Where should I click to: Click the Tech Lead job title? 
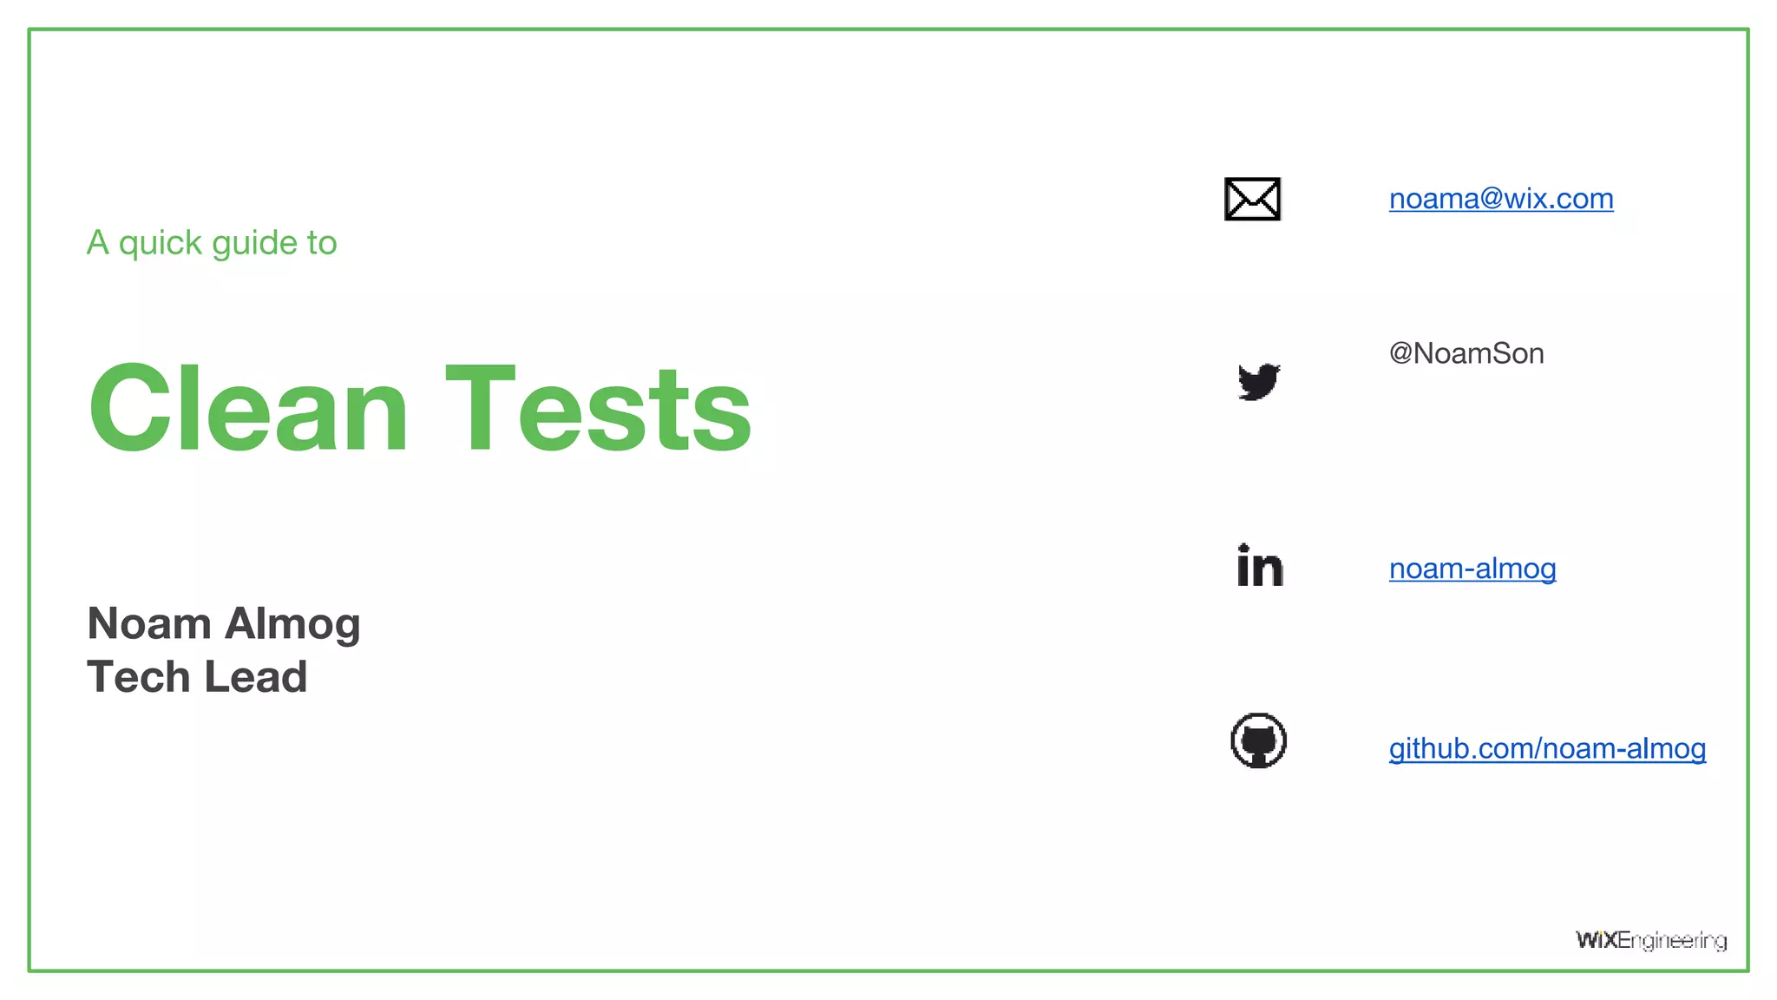pos(197,677)
